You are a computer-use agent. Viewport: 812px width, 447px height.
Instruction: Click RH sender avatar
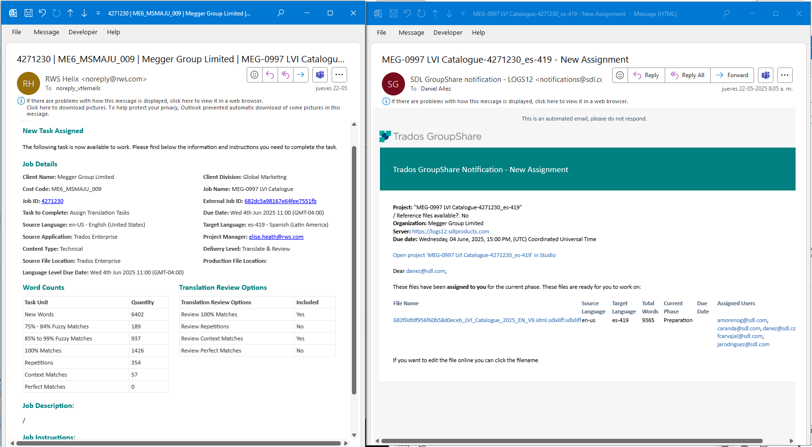point(28,83)
